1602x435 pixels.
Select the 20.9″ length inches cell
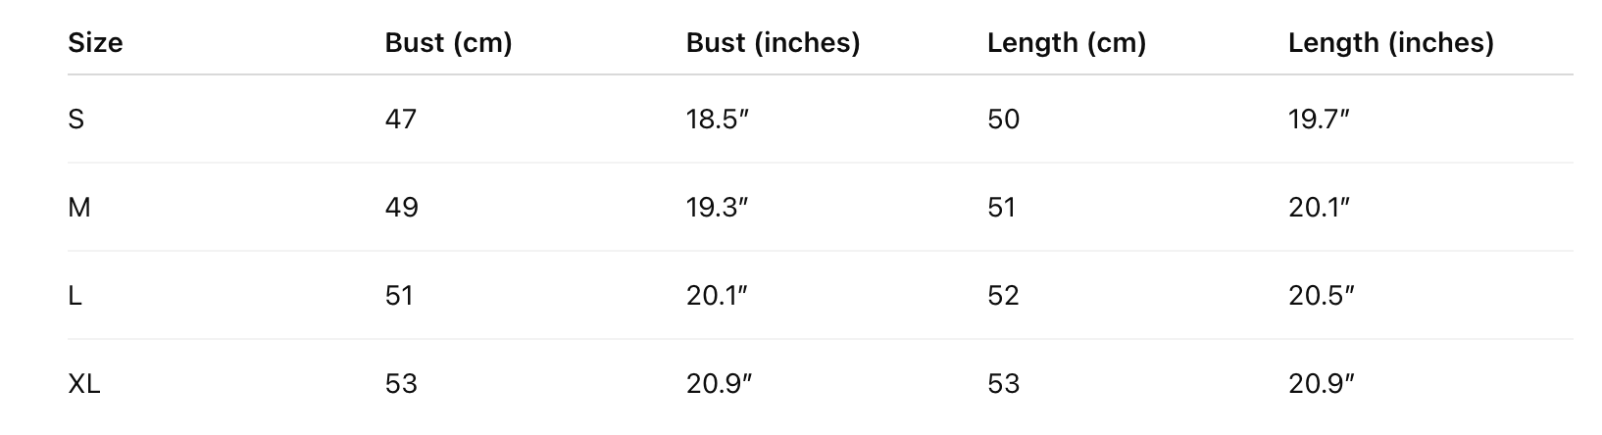click(x=1321, y=384)
